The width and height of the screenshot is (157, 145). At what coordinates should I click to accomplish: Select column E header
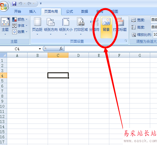click(x=99, y=55)
